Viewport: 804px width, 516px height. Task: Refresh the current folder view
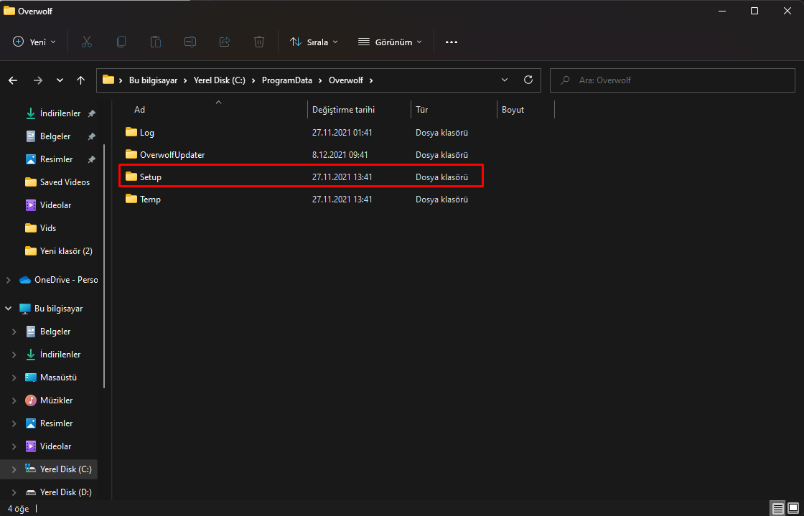point(528,80)
